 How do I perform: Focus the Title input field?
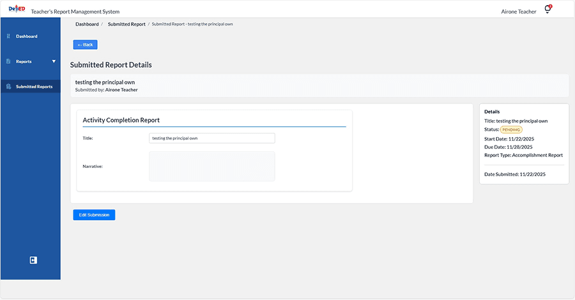pos(211,138)
